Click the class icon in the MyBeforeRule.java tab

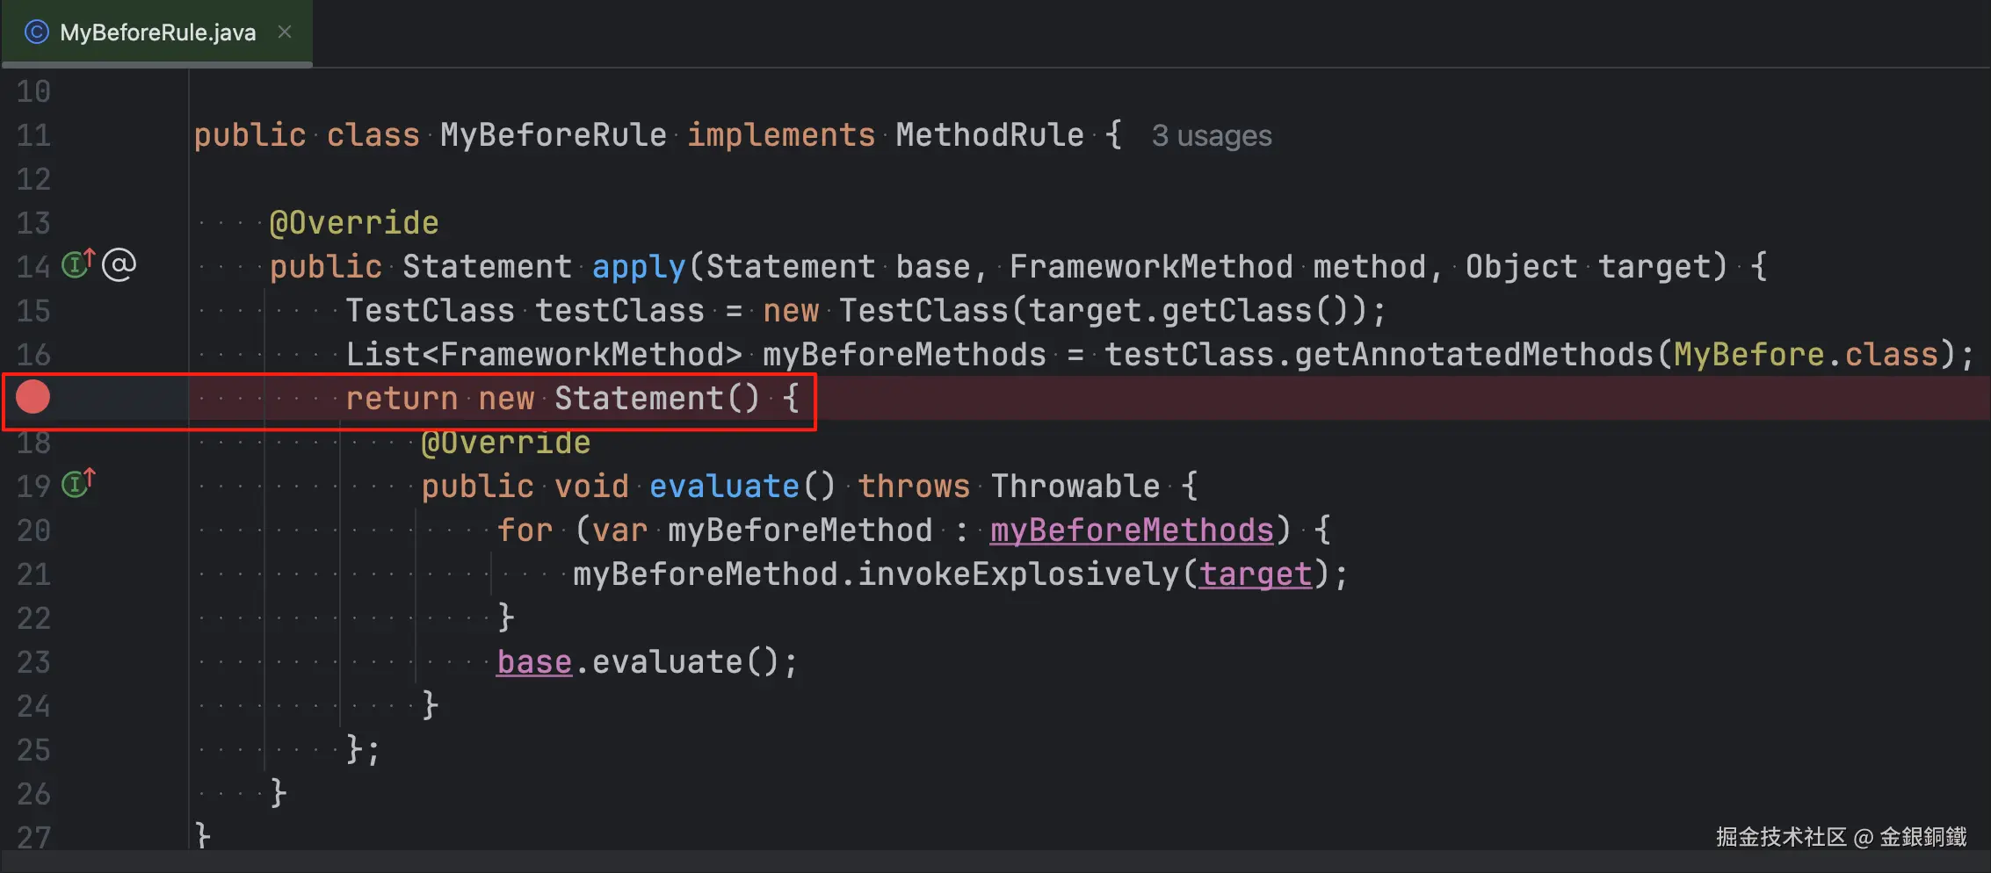pyautogui.click(x=36, y=32)
